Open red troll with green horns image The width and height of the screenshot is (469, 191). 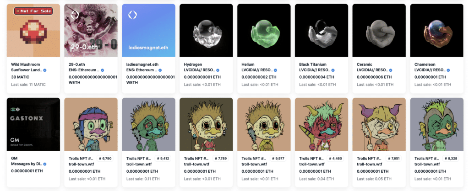[322, 124]
